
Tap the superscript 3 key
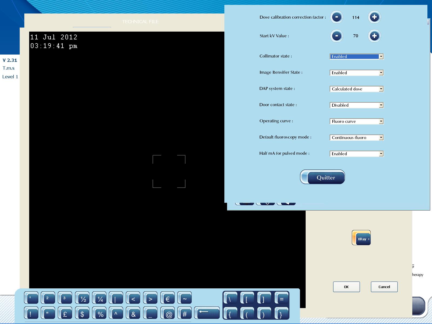pos(65,298)
